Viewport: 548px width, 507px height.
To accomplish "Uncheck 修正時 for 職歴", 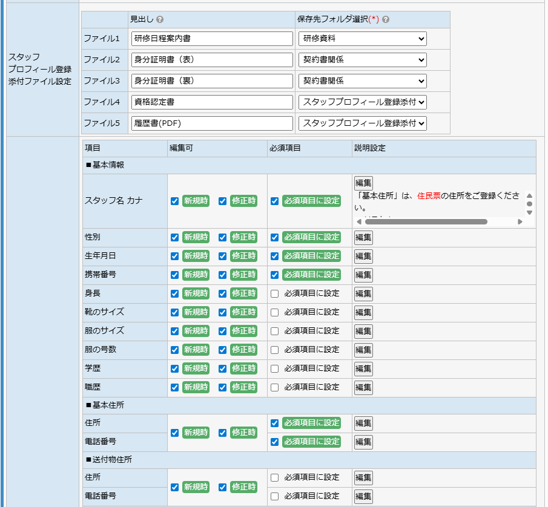I will [222, 388].
